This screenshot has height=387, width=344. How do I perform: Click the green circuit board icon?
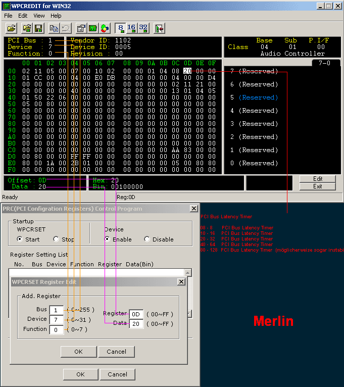point(93,28)
